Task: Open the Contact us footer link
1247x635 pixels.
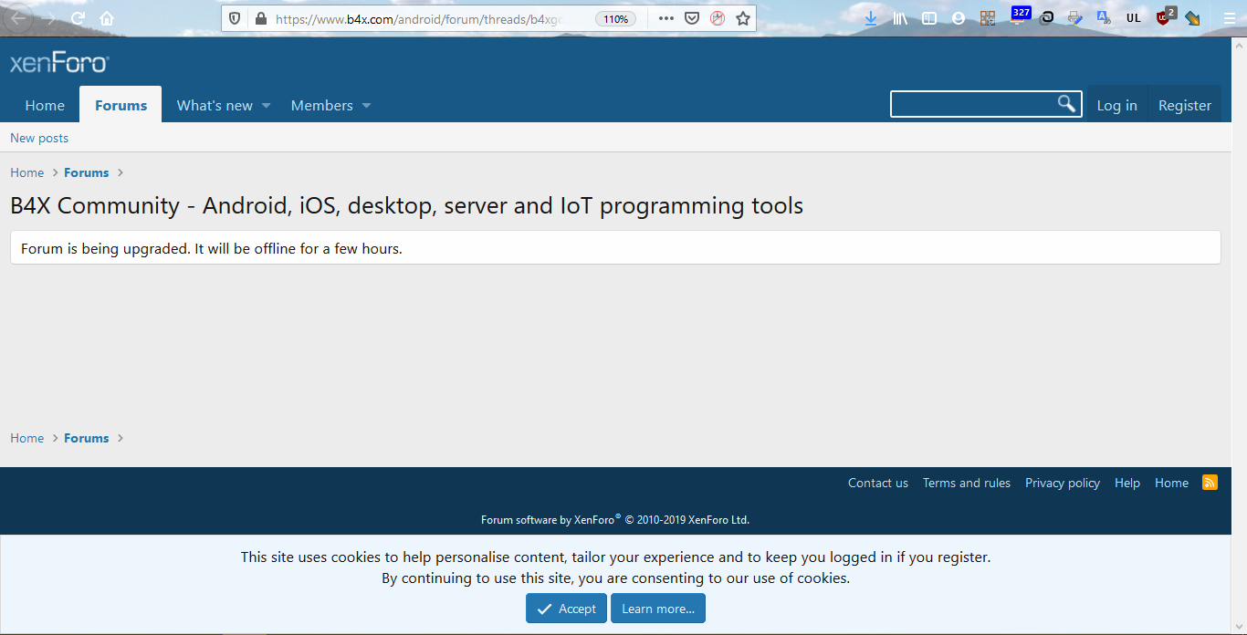Action: (878, 483)
